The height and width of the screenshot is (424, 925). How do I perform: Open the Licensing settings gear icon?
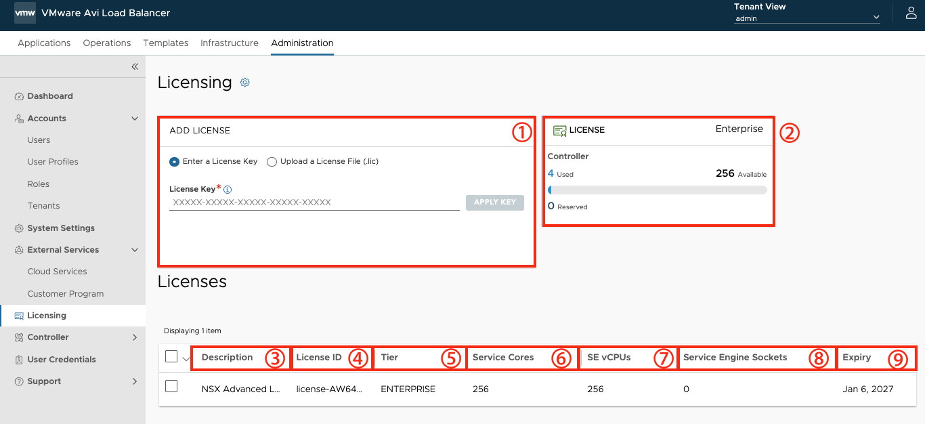245,83
